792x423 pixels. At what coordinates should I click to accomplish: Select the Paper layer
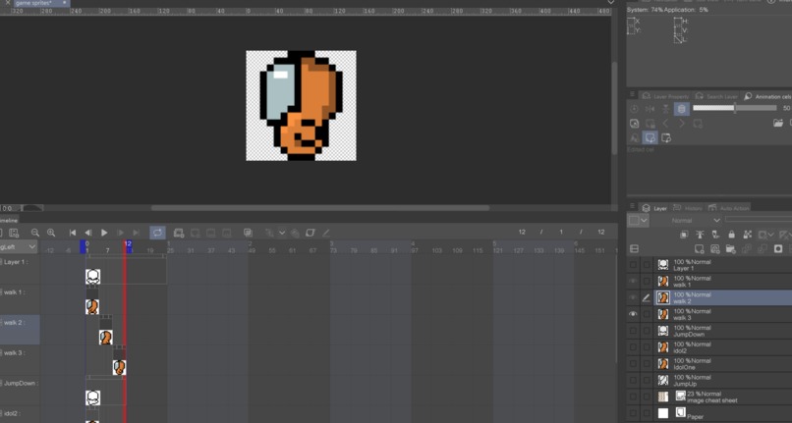723,413
